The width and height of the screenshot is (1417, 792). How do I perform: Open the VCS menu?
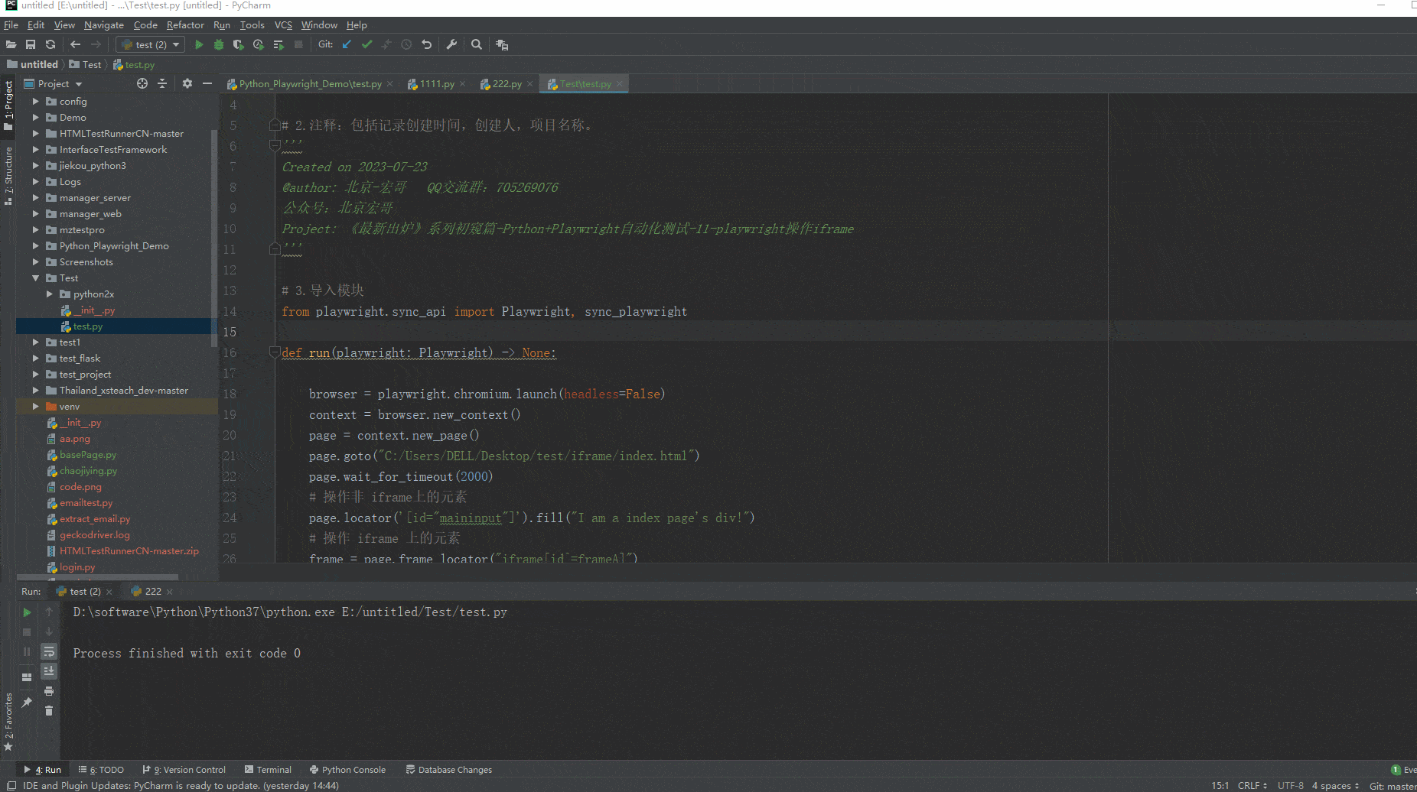[x=282, y=24]
